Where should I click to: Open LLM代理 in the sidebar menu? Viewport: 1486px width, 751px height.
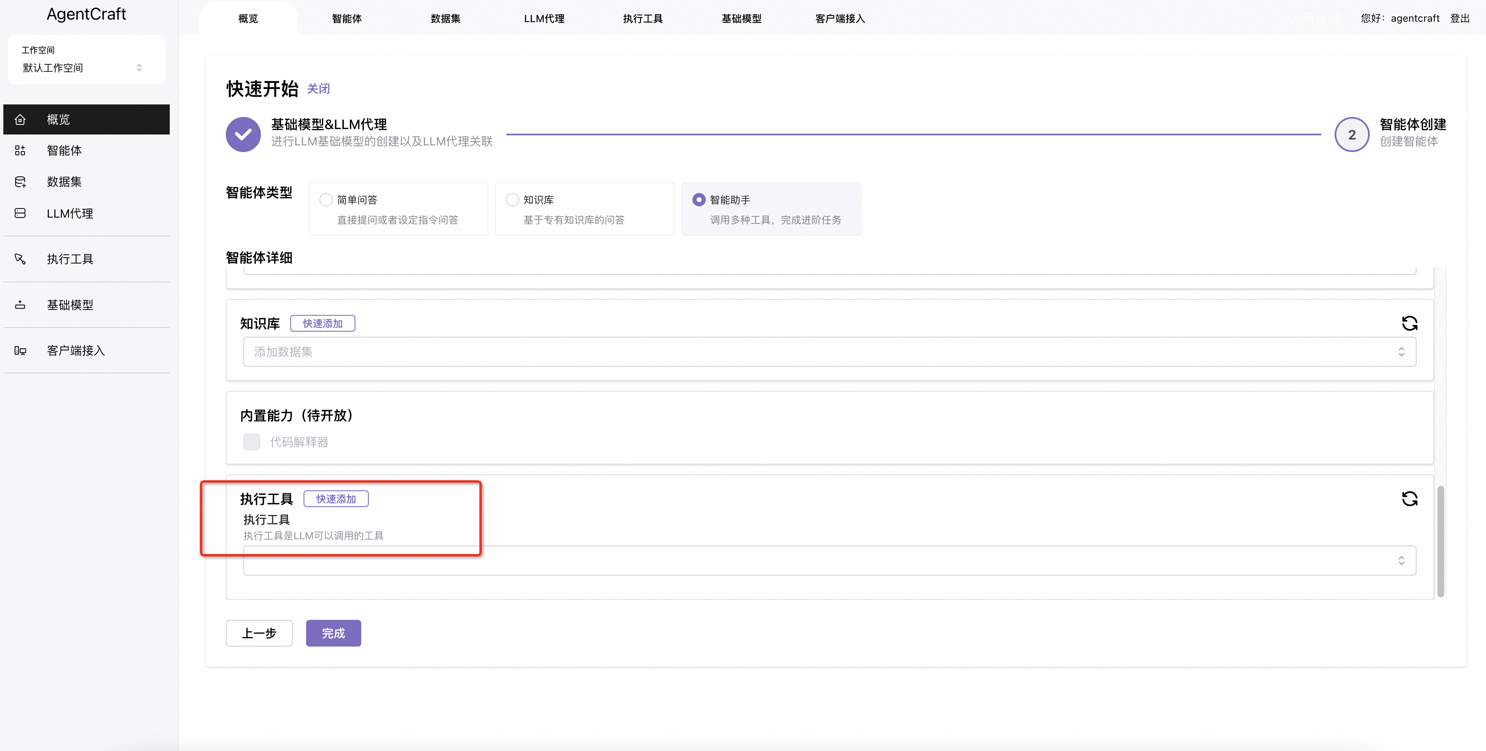pos(87,213)
